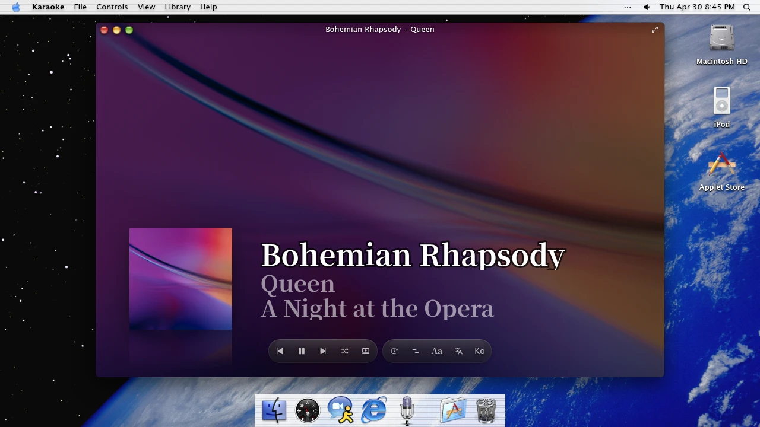Screen dimensions: 760x427
Task: Toggle lyric translation
Action: [x=458, y=351]
